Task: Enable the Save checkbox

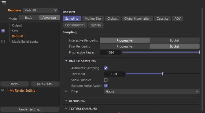Action: pyautogui.click(x=3, y=31)
